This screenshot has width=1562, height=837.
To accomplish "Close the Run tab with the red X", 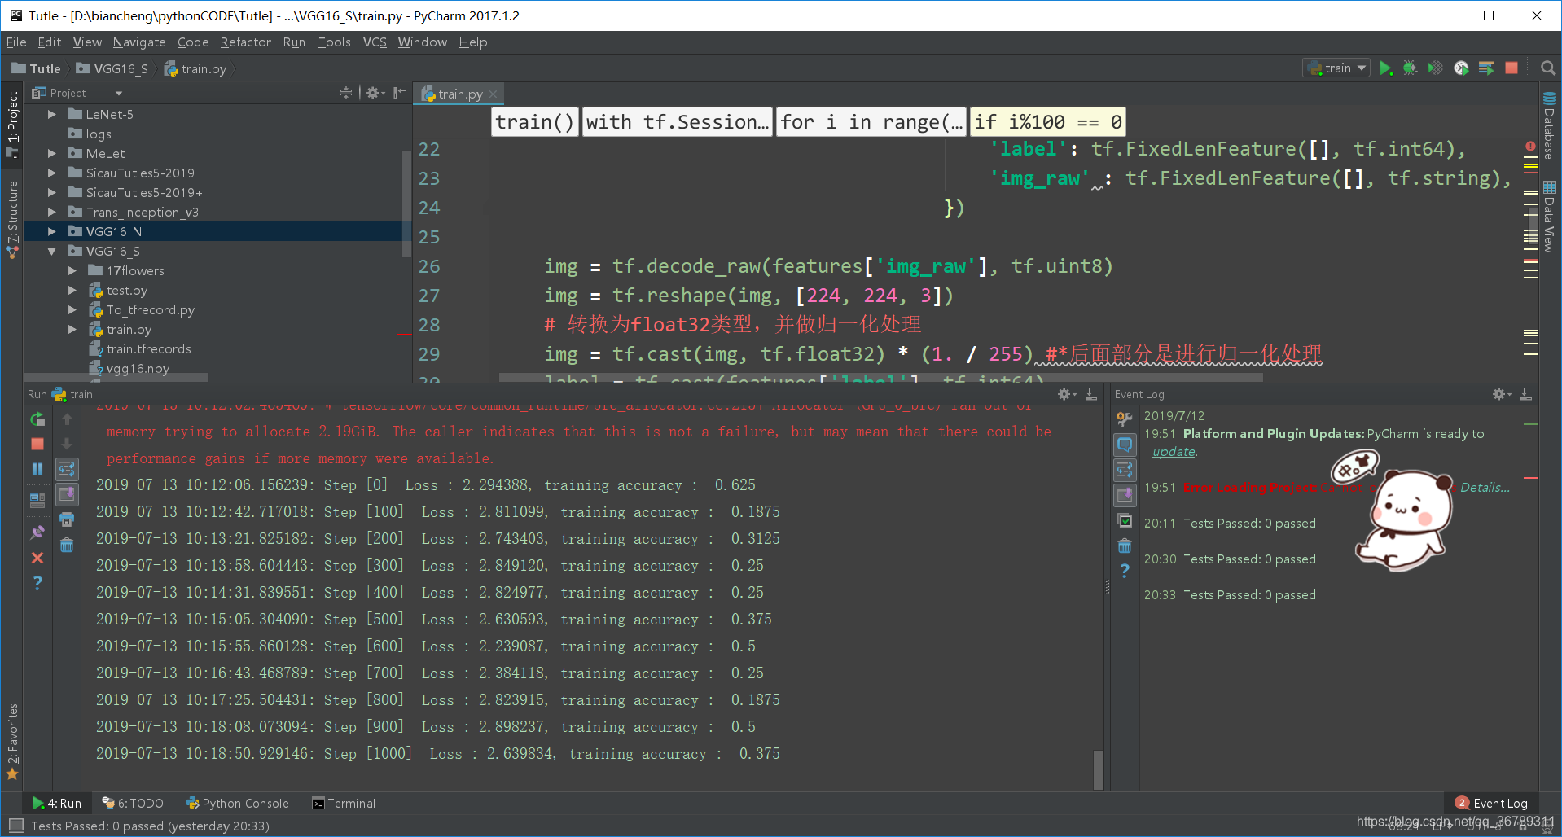I will click(37, 558).
